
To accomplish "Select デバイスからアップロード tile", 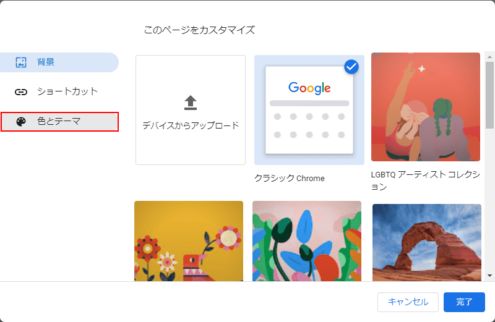I will 191,110.
